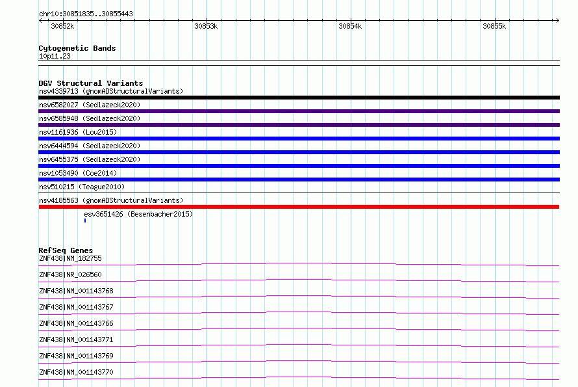Image resolution: width=578 pixels, height=387 pixels.
Task: Click the right arrowhead of the ruler
Action: coord(557,20)
